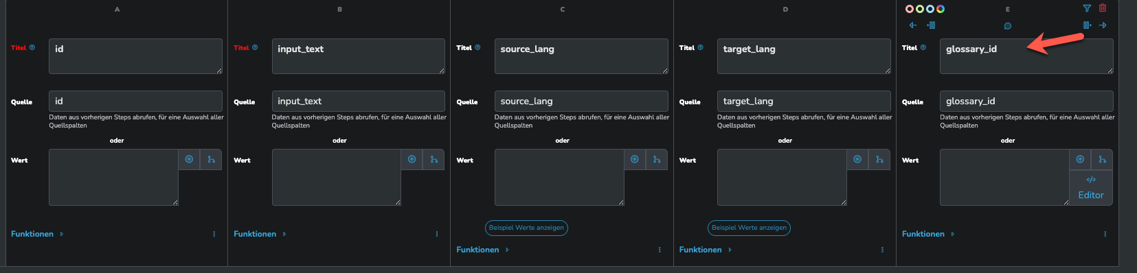The width and height of the screenshot is (1137, 273).
Task: Click the empty Wert text area in column A
Action: (x=113, y=178)
